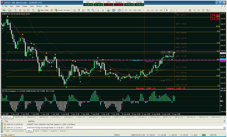This screenshot has height=137, width=227.
Task: Open a new chart via toolbar icon
Action: (x=4, y=10)
